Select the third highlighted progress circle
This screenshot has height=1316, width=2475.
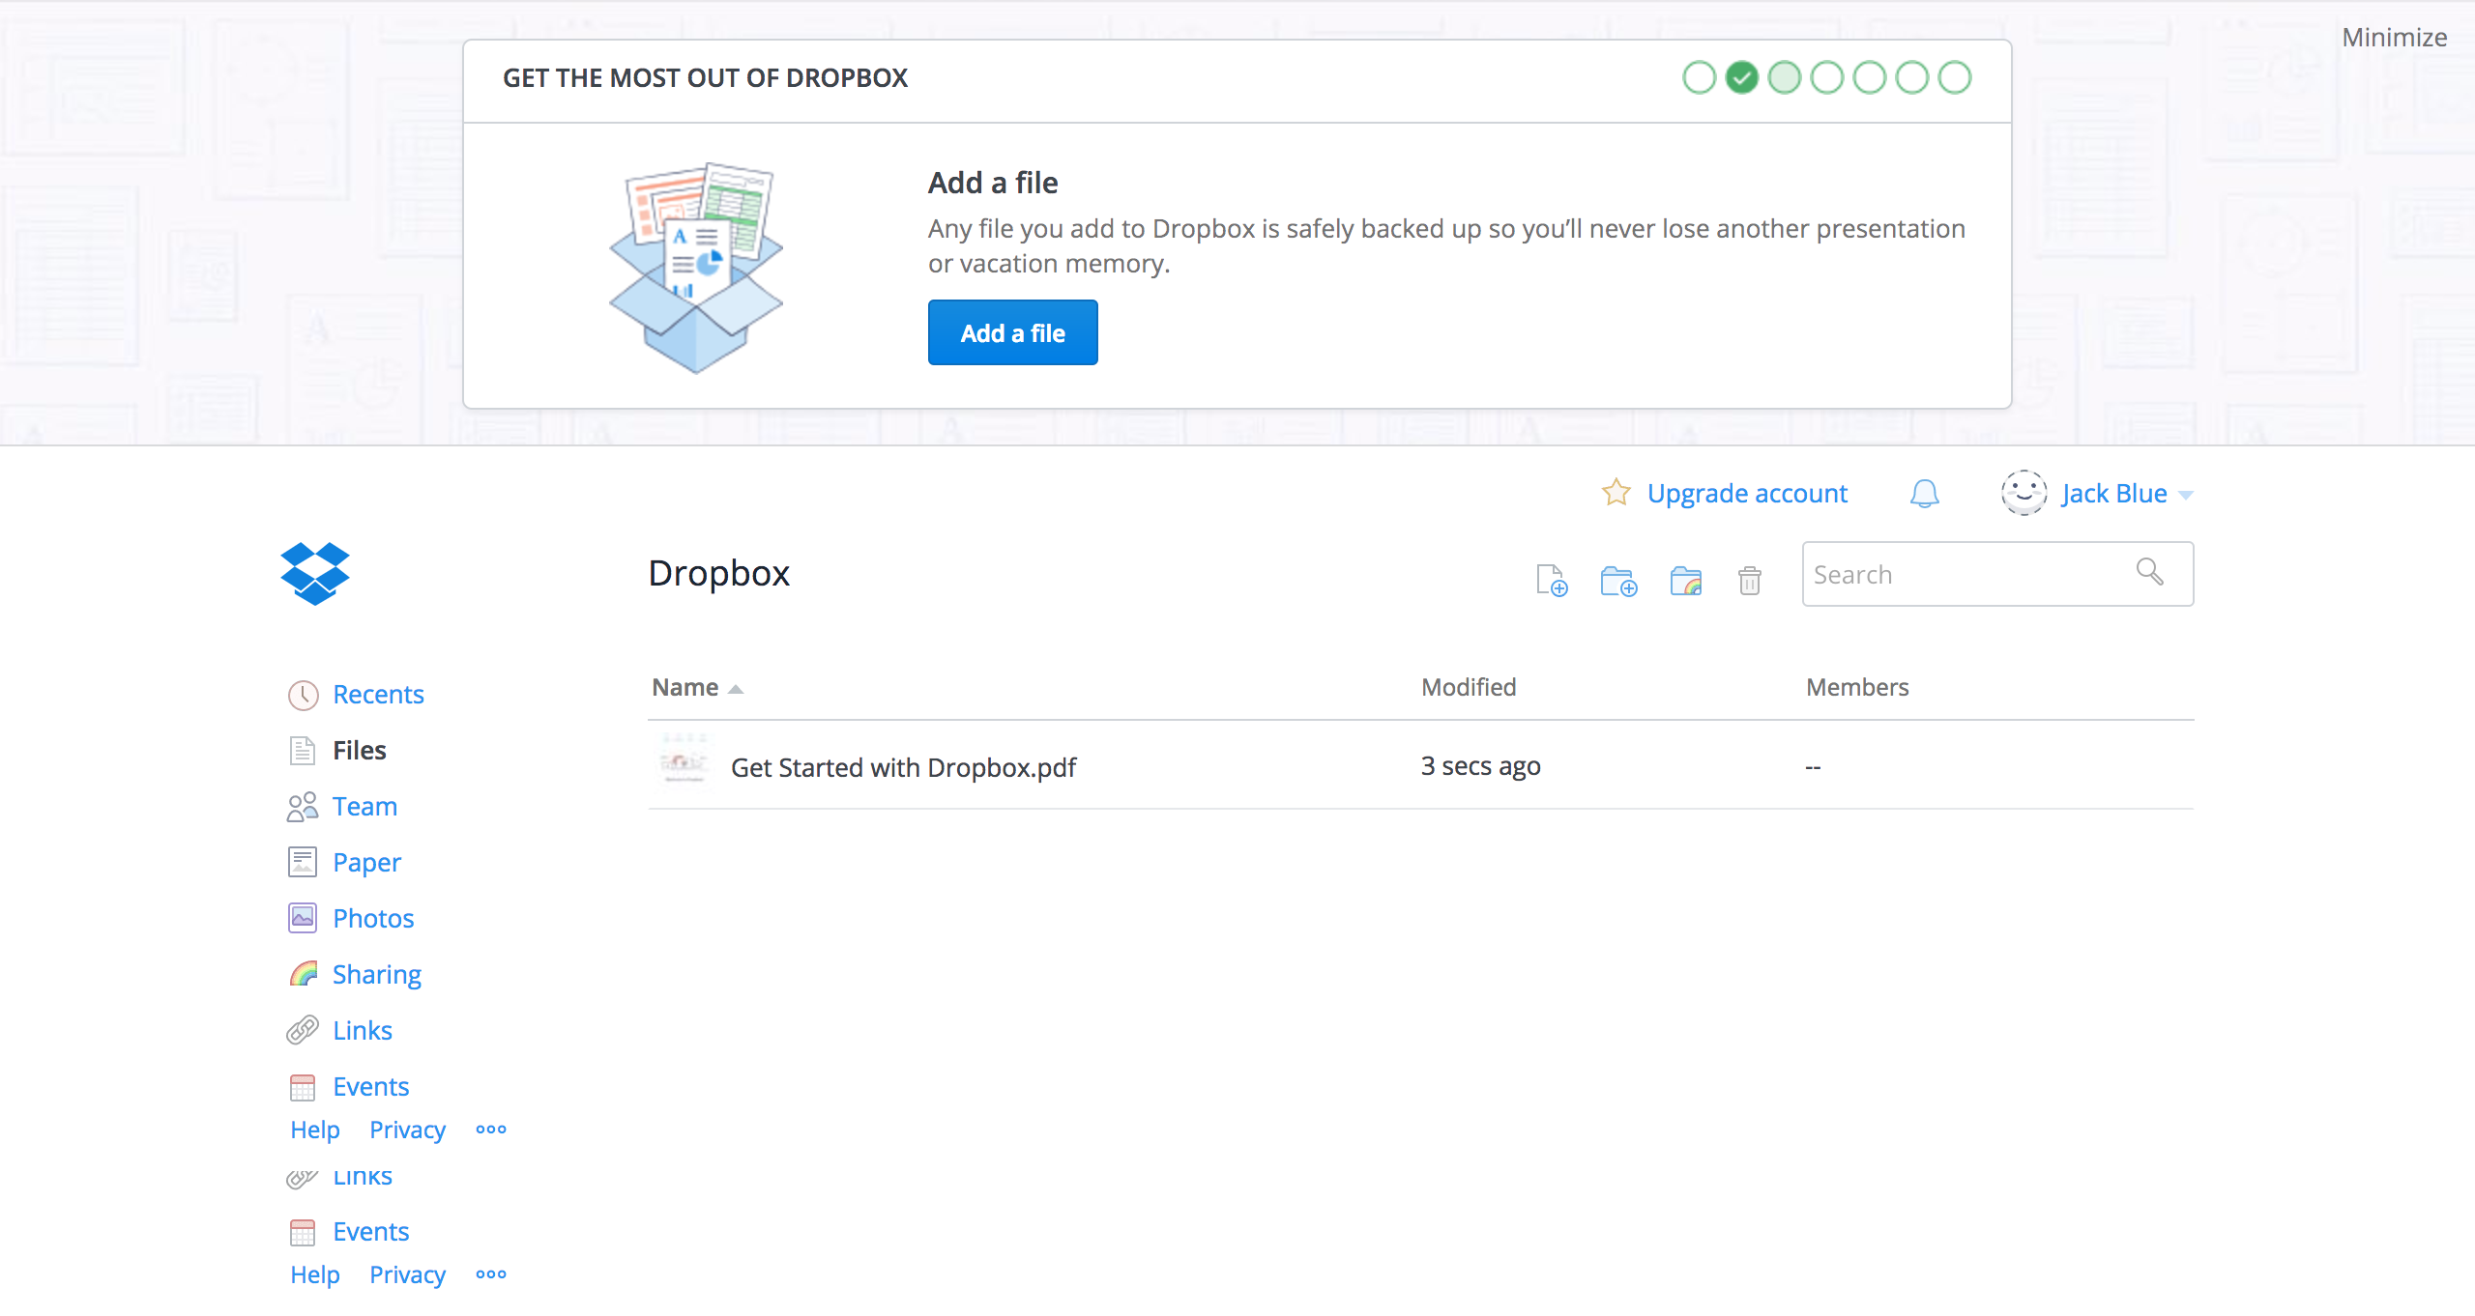click(x=1784, y=77)
